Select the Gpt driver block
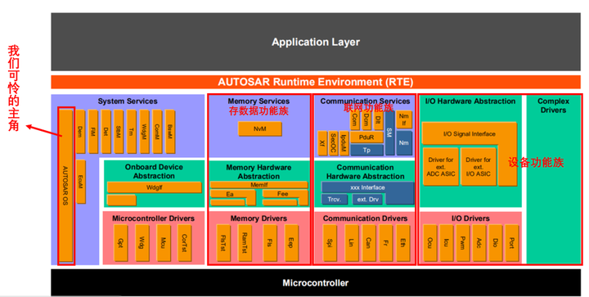This screenshot has width=589, height=297. click(120, 242)
